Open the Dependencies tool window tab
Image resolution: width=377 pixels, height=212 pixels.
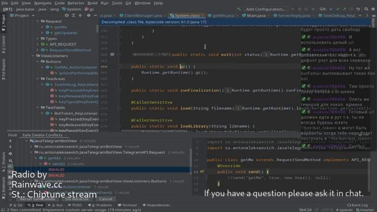[x=156, y=206]
